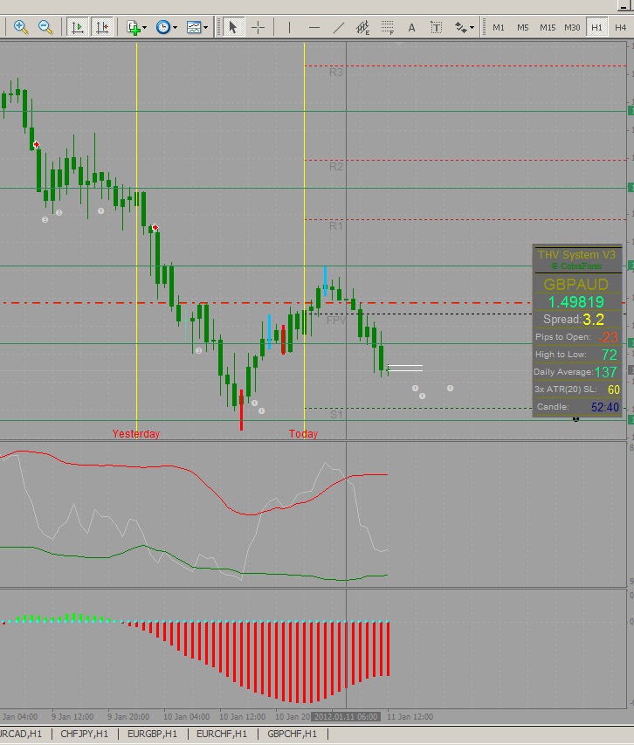The height and width of the screenshot is (745, 634).
Task: Expand the periods dropdown arrow
Action: (176, 28)
